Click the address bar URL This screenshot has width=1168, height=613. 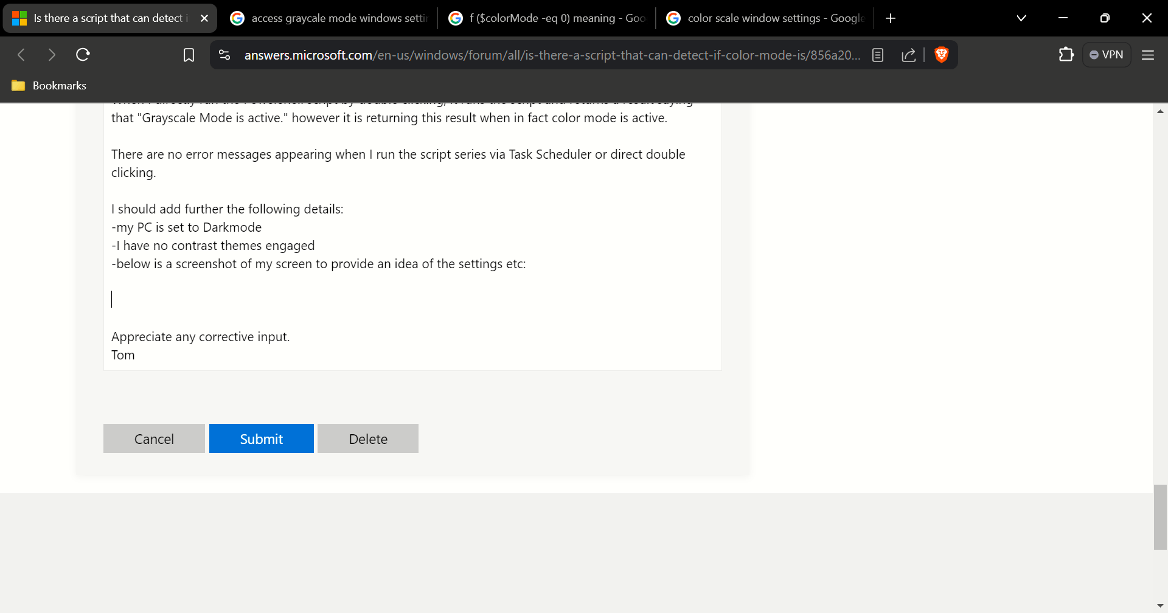pos(552,55)
